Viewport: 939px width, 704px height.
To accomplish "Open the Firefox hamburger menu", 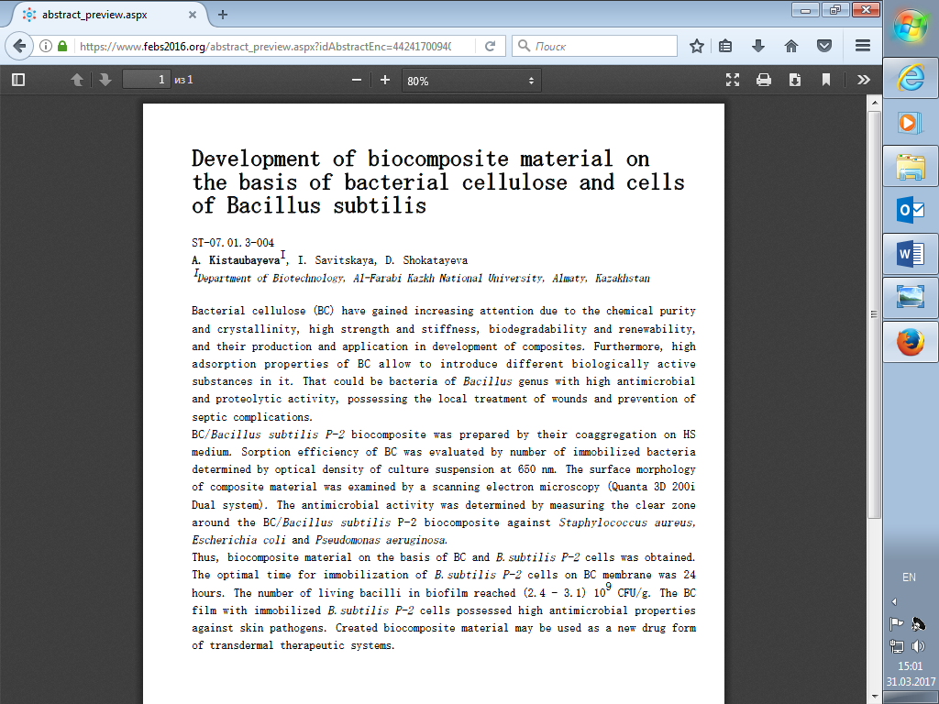I will click(862, 46).
